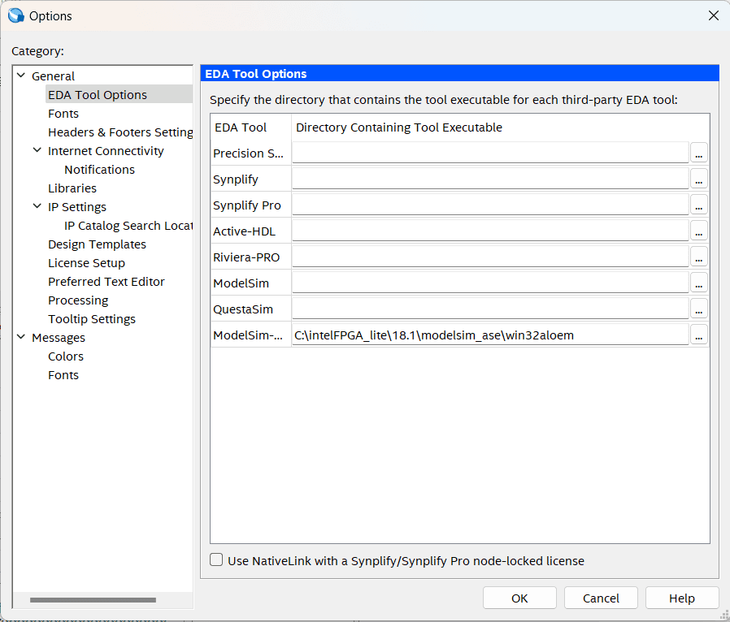Click the Riviera-PRO tool name cell
Viewport: 730px width, 622px height.
coord(250,257)
